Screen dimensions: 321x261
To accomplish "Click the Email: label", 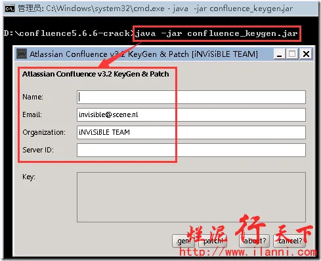I will [x=32, y=114].
